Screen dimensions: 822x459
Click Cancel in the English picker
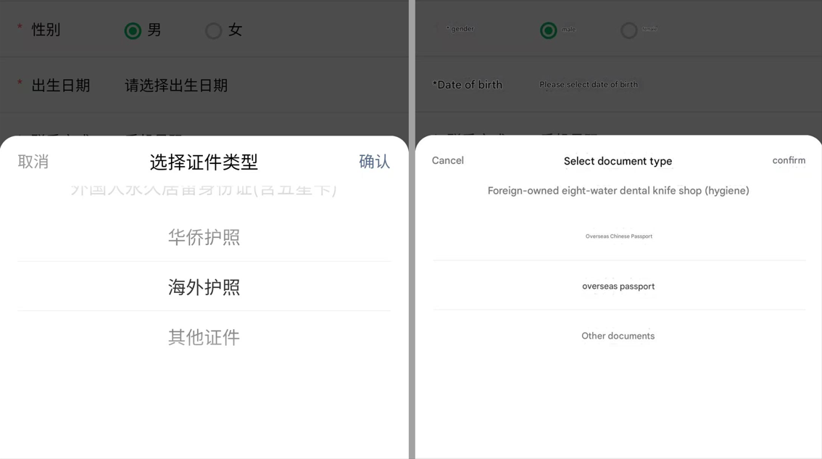[447, 161]
